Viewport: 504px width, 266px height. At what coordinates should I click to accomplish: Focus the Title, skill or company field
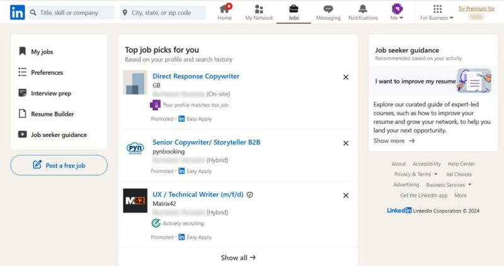coord(71,13)
